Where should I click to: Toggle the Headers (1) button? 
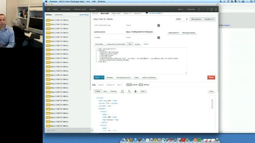click(209, 19)
